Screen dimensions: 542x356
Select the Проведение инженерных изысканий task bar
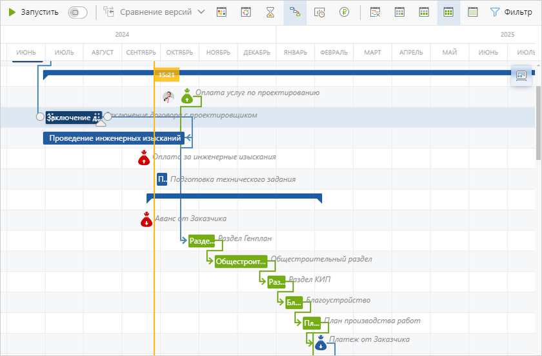tap(114, 138)
